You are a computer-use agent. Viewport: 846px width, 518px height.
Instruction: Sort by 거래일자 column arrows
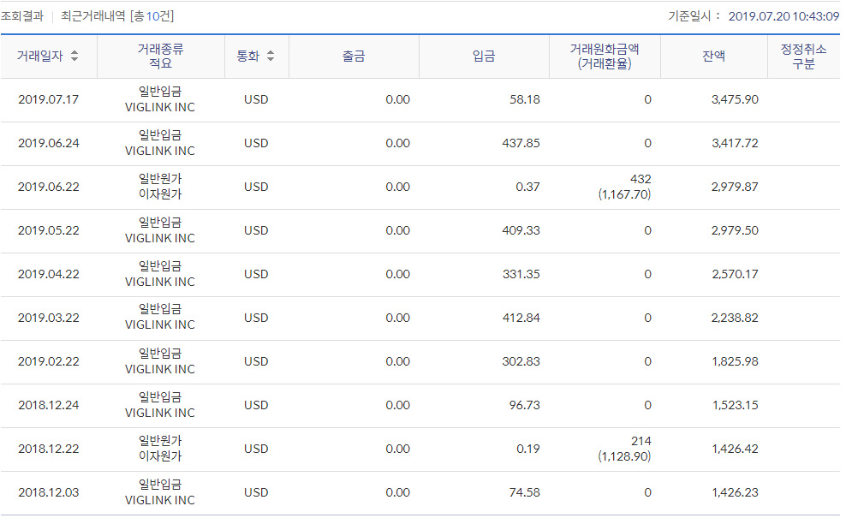[x=74, y=56]
